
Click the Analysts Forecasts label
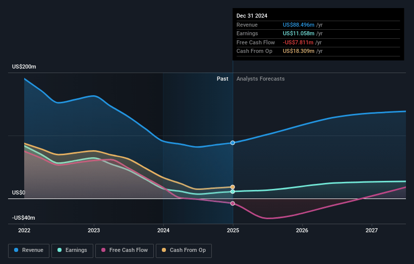pyautogui.click(x=261, y=79)
